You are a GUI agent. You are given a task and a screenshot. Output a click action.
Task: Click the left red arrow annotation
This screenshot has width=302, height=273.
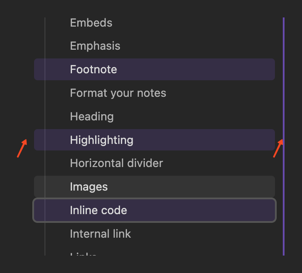coord(22,148)
